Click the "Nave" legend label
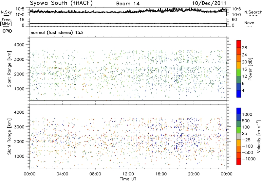This screenshot has height=181, width=262. (x=249, y=23)
